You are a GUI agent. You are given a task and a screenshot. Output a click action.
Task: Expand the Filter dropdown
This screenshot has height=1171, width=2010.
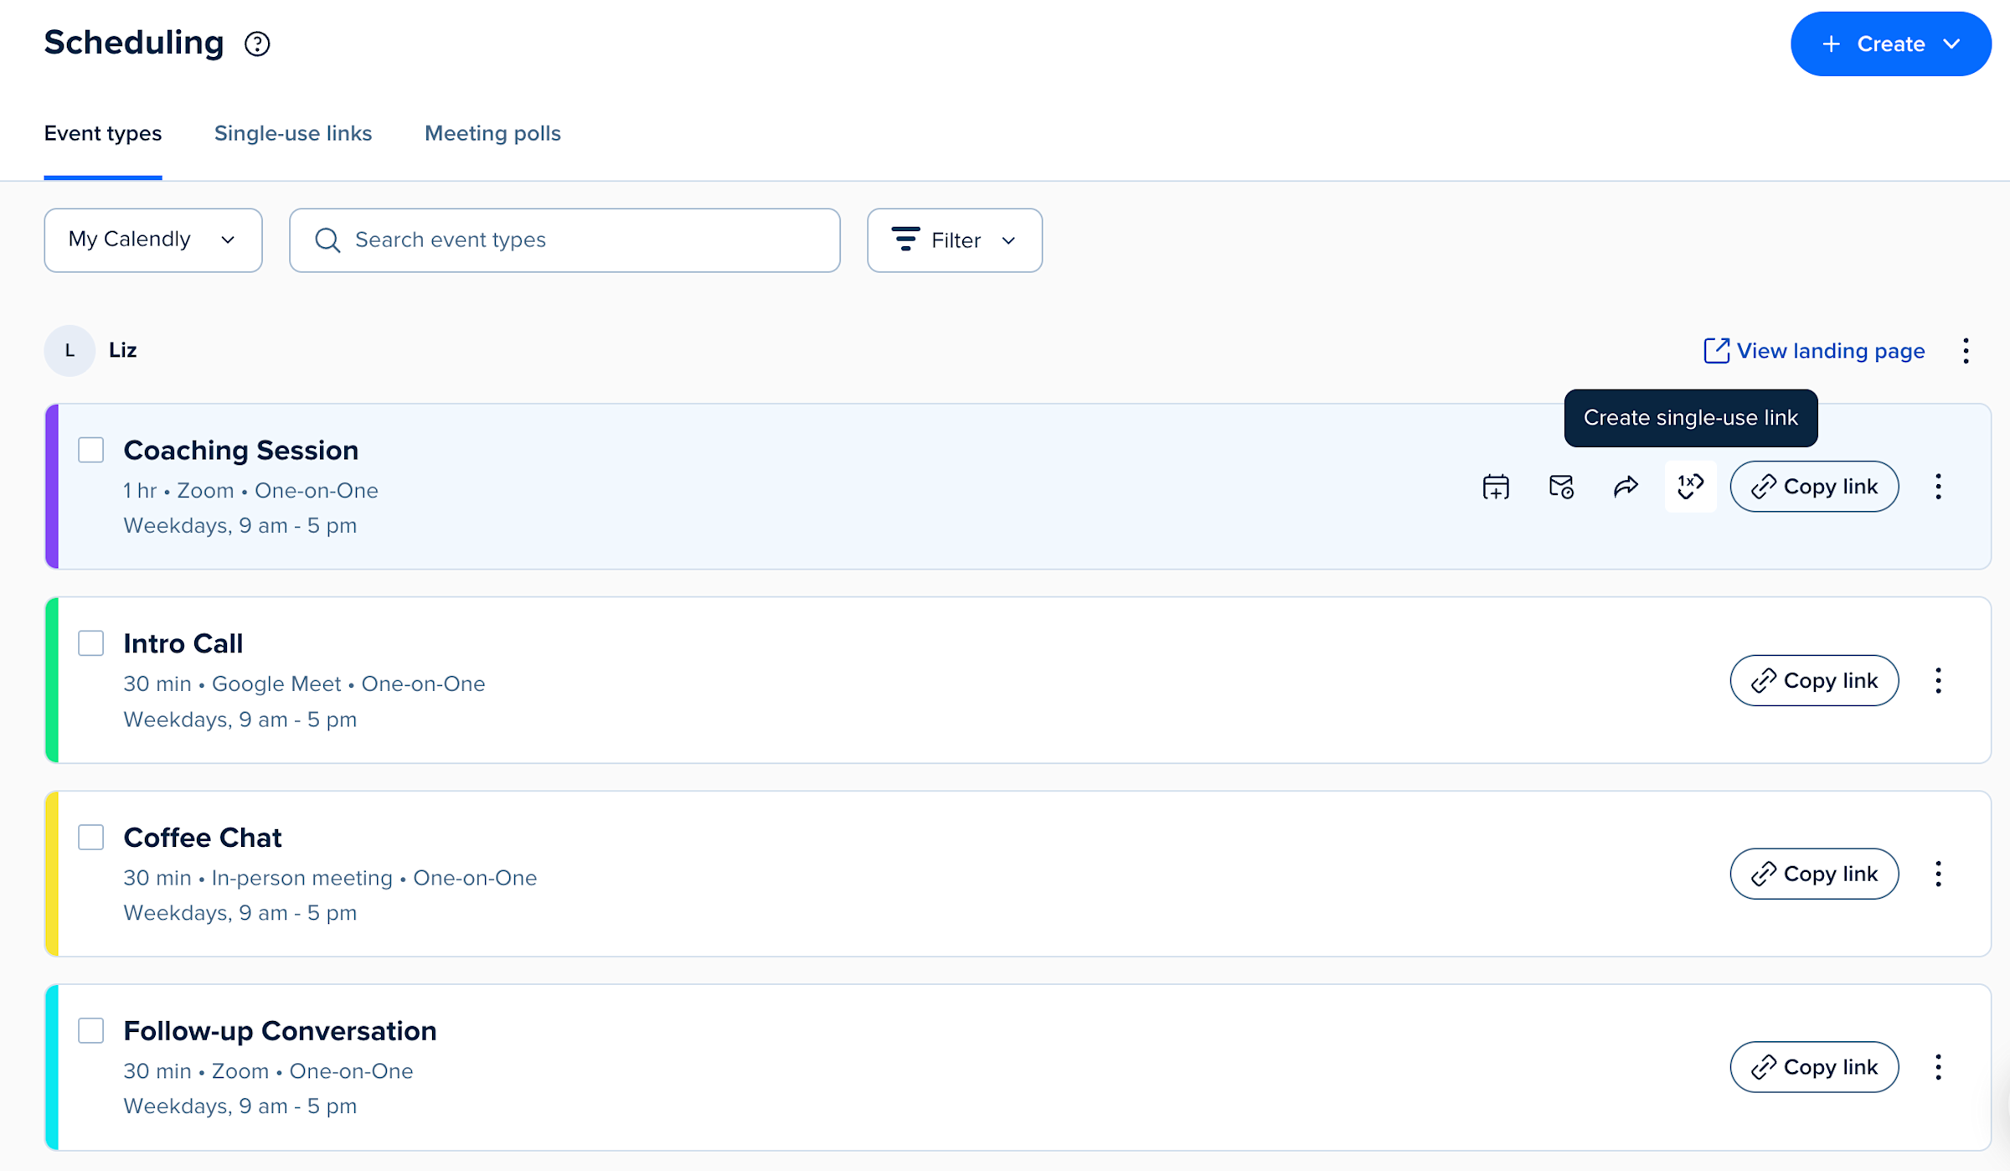[954, 240]
